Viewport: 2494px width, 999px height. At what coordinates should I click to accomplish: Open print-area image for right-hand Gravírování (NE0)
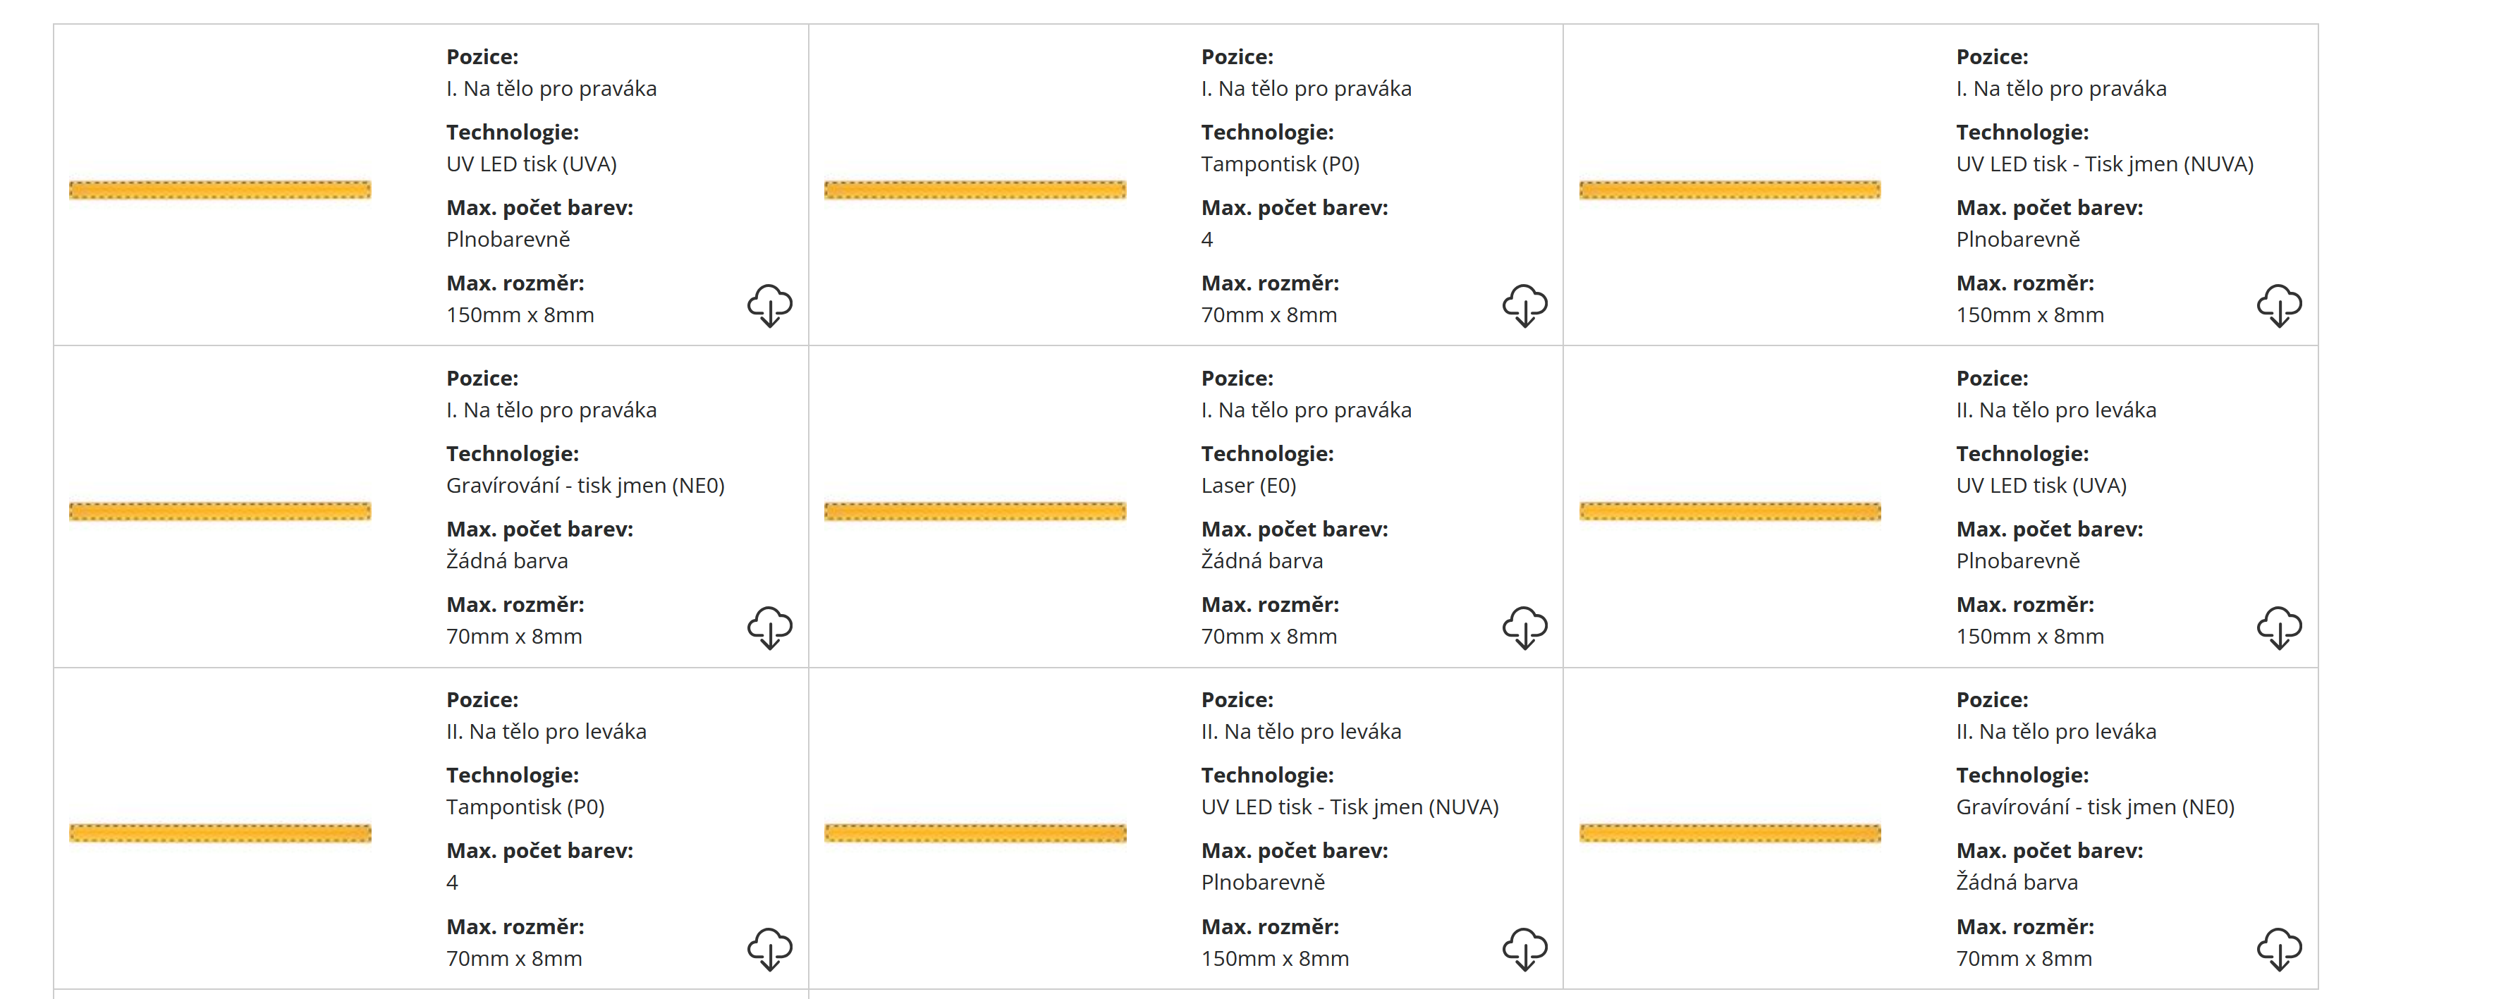[220, 511]
